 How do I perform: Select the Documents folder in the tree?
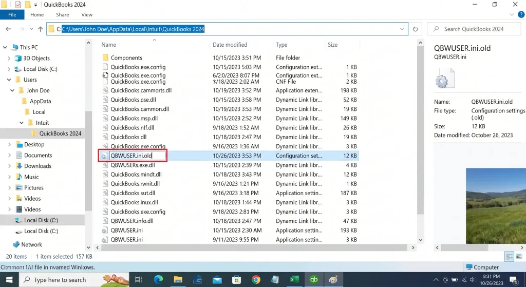[38, 155]
